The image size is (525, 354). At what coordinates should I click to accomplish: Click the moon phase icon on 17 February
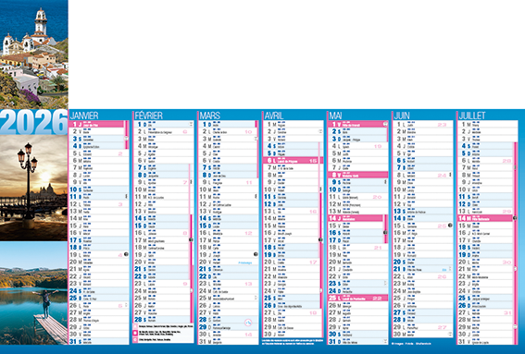tap(191, 239)
